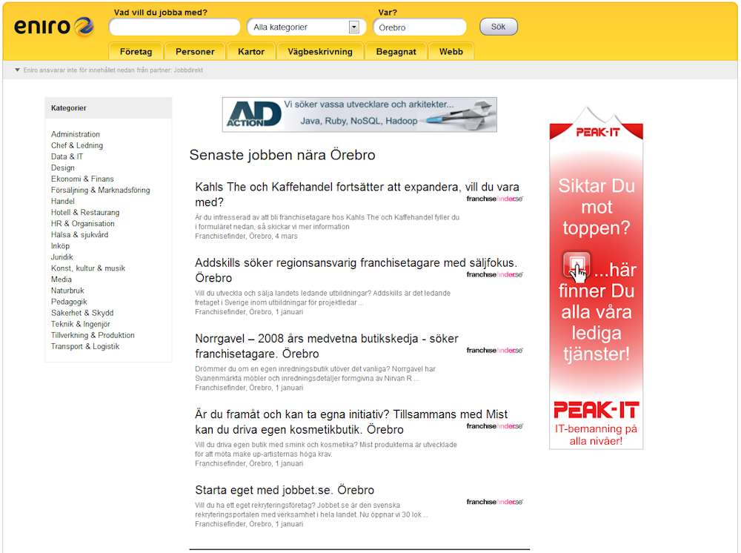Viewport: 741px width, 553px height.
Task: Select the Teknik & Ingenjör category
Action: pyautogui.click(x=80, y=324)
